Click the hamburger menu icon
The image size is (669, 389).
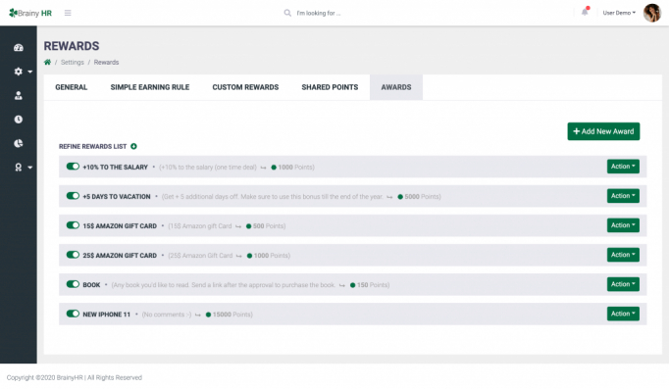pyautogui.click(x=68, y=13)
